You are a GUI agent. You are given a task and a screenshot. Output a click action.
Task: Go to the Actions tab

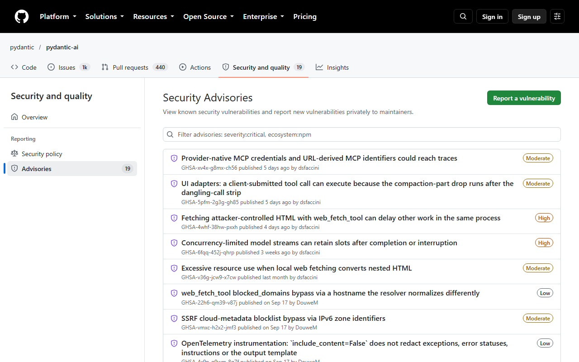click(195, 67)
